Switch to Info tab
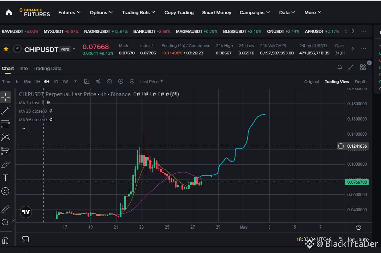The height and width of the screenshot is (253, 381). tap(24, 68)
